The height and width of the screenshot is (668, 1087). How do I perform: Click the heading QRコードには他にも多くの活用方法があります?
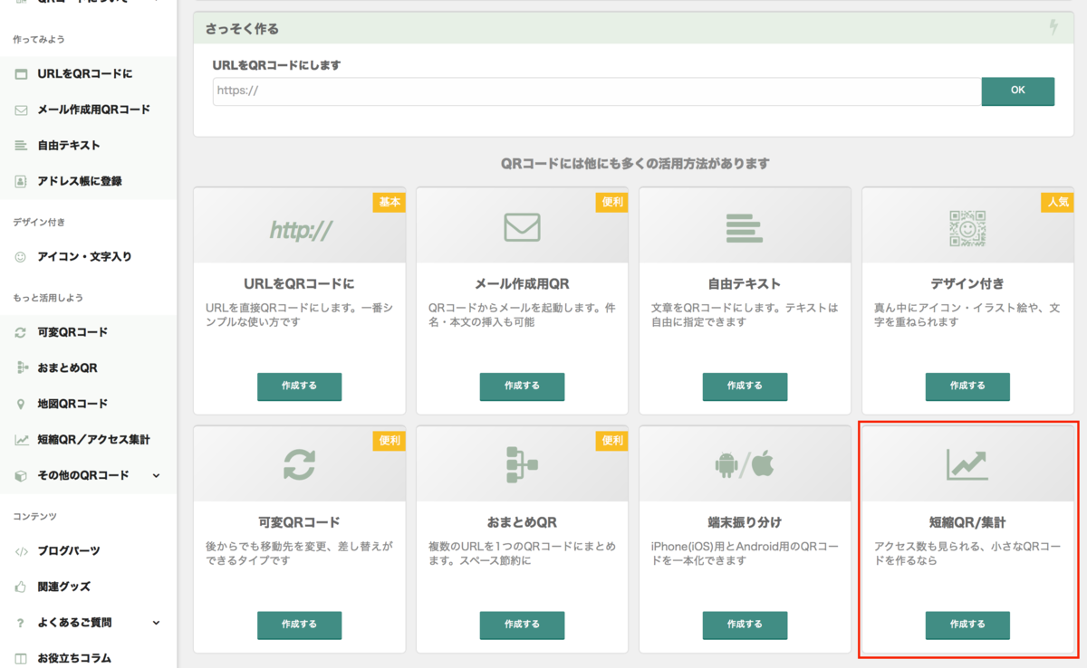(635, 164)
